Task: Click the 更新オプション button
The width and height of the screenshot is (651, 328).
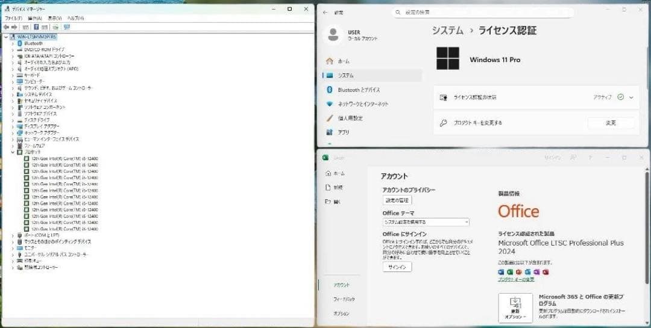Action: click(515, 308)
